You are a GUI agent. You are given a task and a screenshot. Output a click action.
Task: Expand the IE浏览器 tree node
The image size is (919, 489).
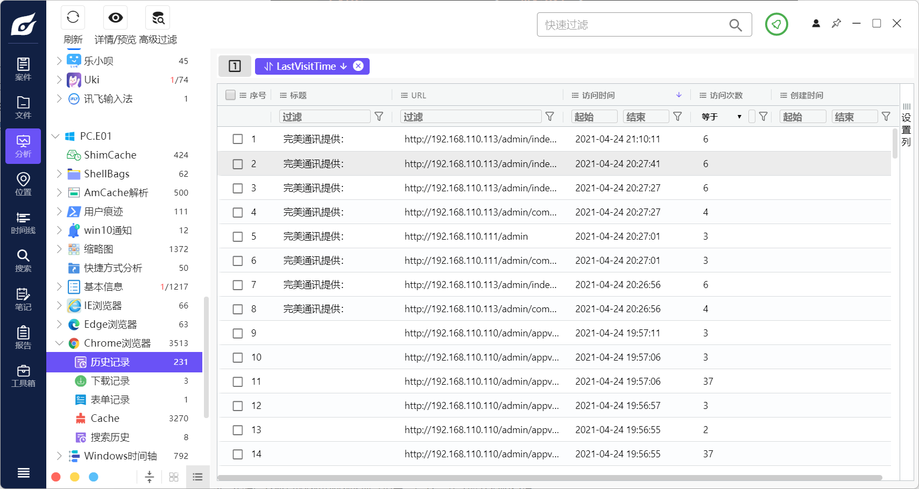59,305
